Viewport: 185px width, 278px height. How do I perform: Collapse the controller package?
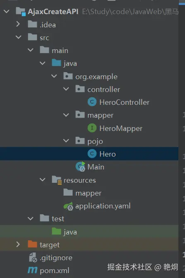point(66,89)
